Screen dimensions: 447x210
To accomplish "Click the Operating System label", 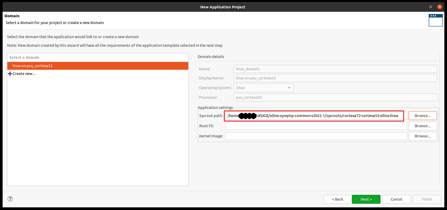I will 215,88.
